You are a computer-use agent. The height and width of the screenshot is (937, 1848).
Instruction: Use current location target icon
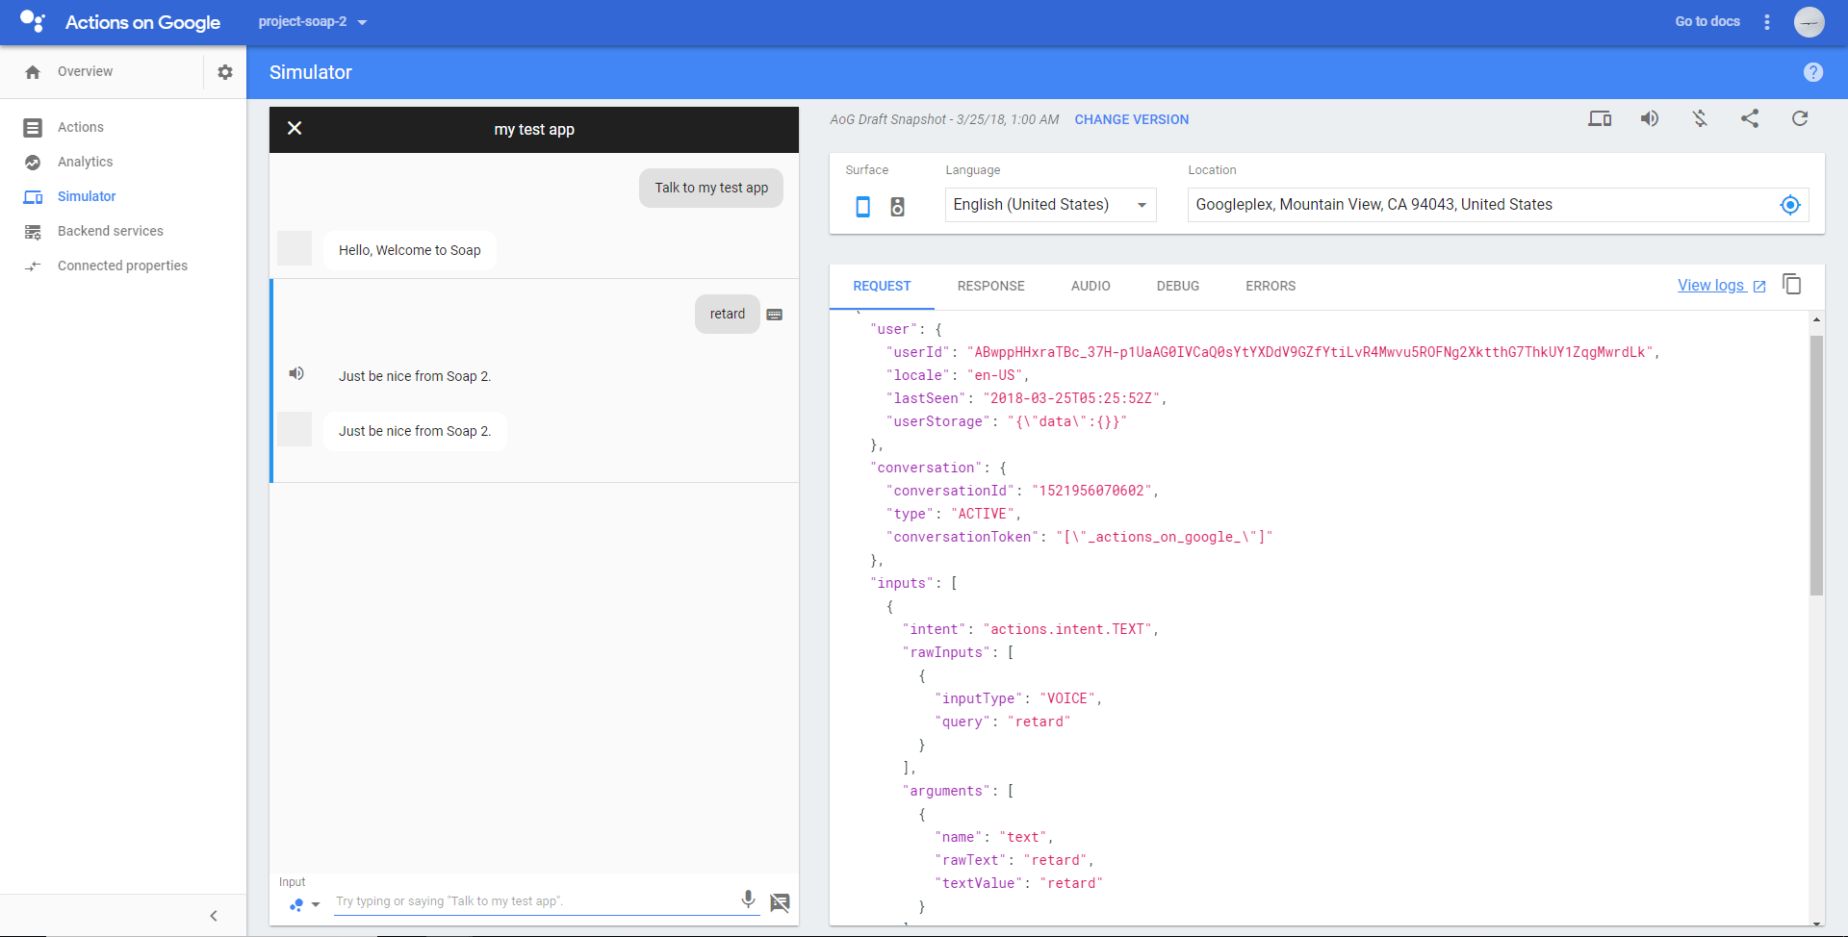1790,205
